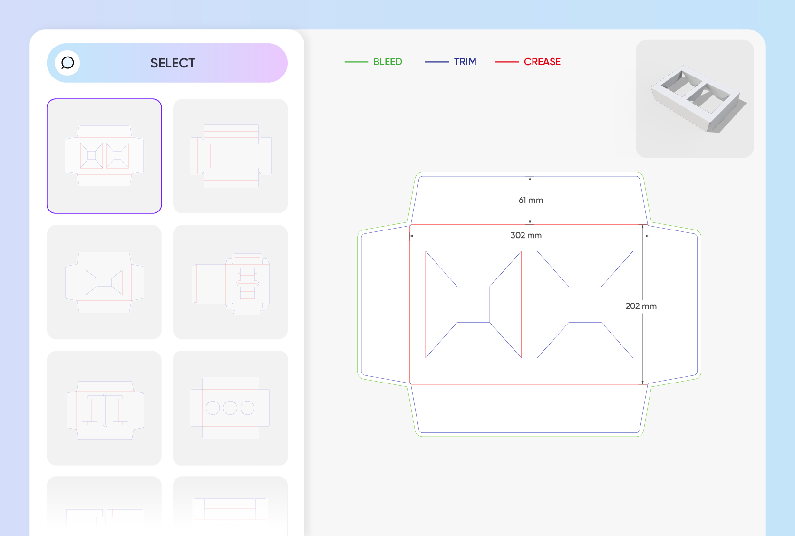Select the divider insert tray dieline thumbnail

pyautogui.click(x=104, y=408)
